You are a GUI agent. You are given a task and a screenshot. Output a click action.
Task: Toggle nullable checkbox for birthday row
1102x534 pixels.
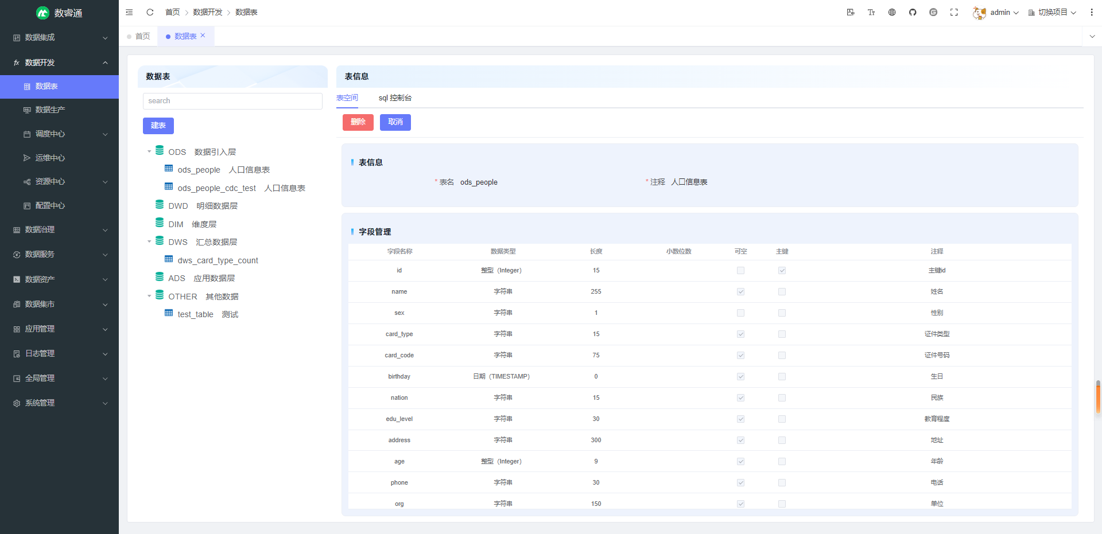point(740,377)
